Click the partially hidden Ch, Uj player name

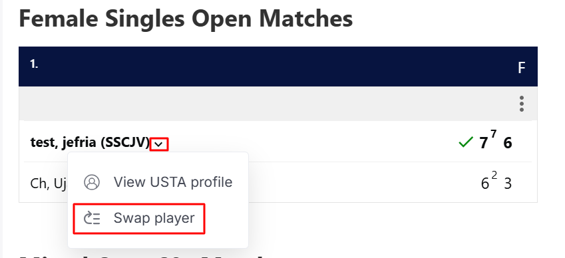49,183
